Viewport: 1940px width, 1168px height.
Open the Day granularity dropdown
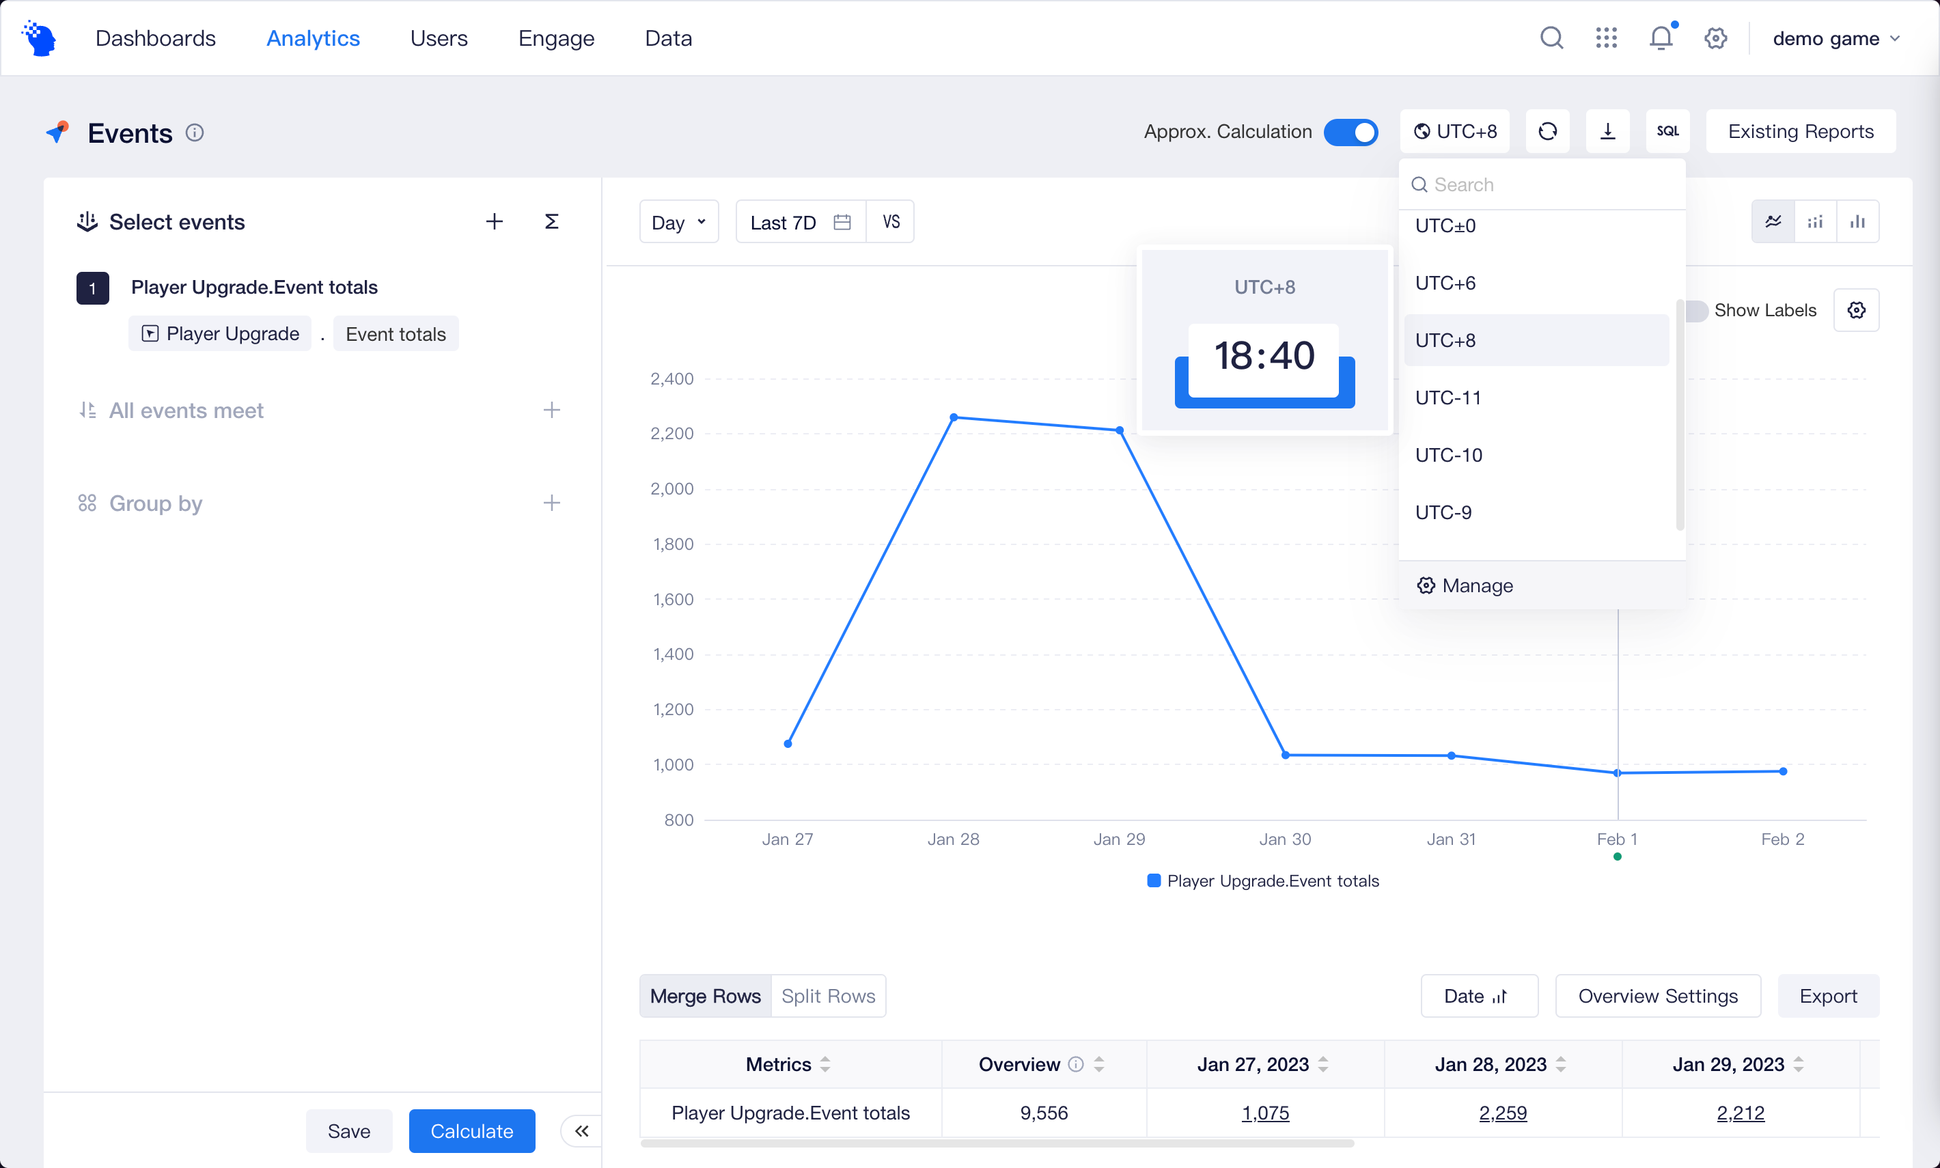tap(678, 223)
